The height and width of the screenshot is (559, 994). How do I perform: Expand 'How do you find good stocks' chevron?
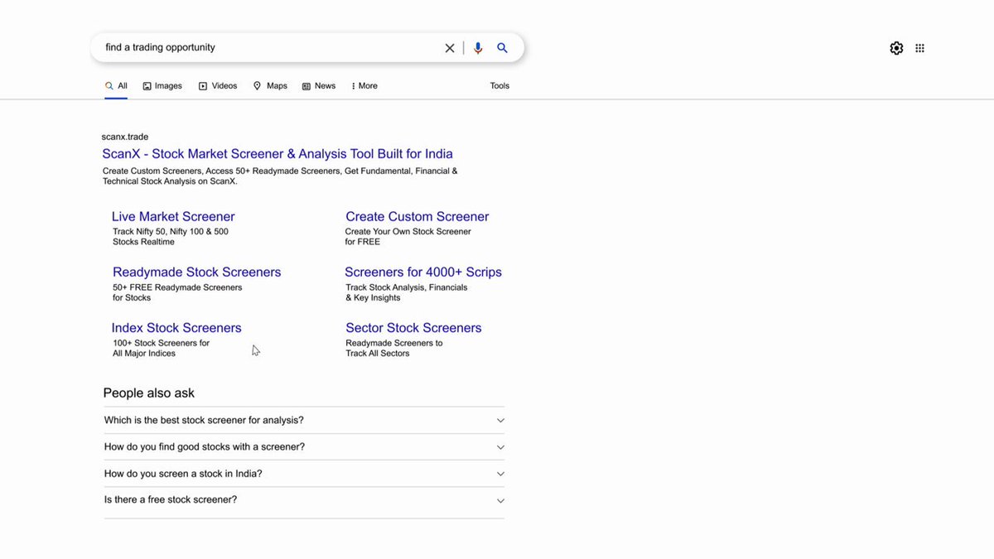(x=500, y=447)
